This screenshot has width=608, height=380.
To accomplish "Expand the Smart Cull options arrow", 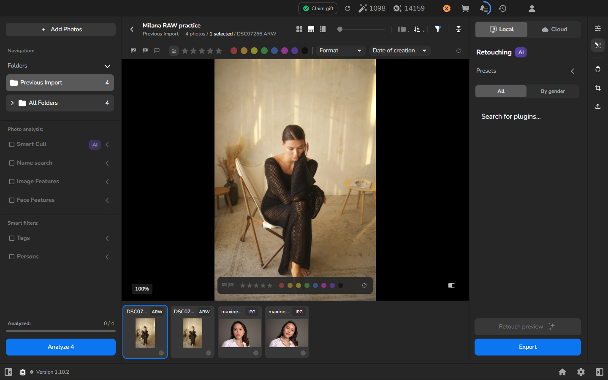I will pos(107,145).
